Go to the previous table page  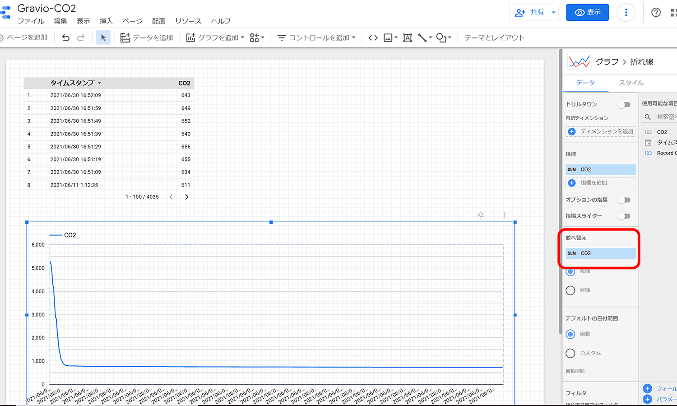pyautogui.click(x=171, y=197)
